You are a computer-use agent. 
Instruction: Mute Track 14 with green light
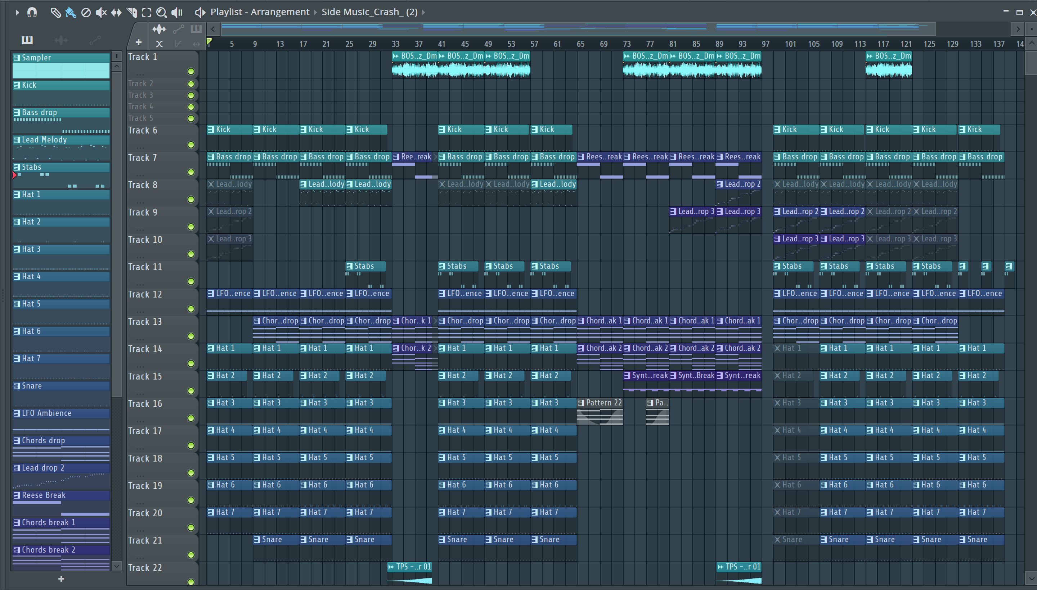(190, 363)
